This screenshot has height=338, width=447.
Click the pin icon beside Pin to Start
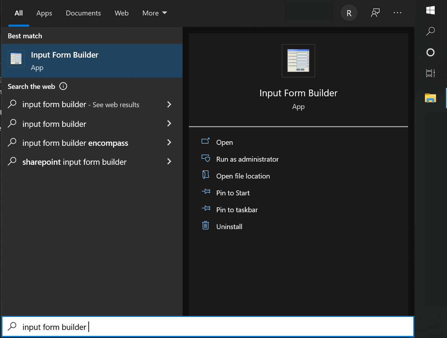point(206,191)
